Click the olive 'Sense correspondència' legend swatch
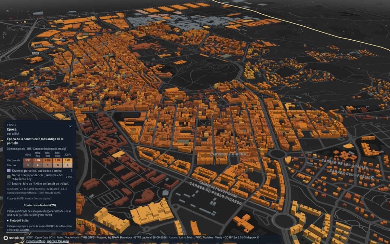Image resolution: width=390 pixels, height=244 pixels. pyautogui.click(x=9, y=177)
